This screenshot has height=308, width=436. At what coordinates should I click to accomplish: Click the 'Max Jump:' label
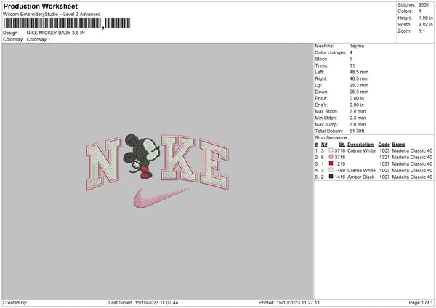coord(326,124)
